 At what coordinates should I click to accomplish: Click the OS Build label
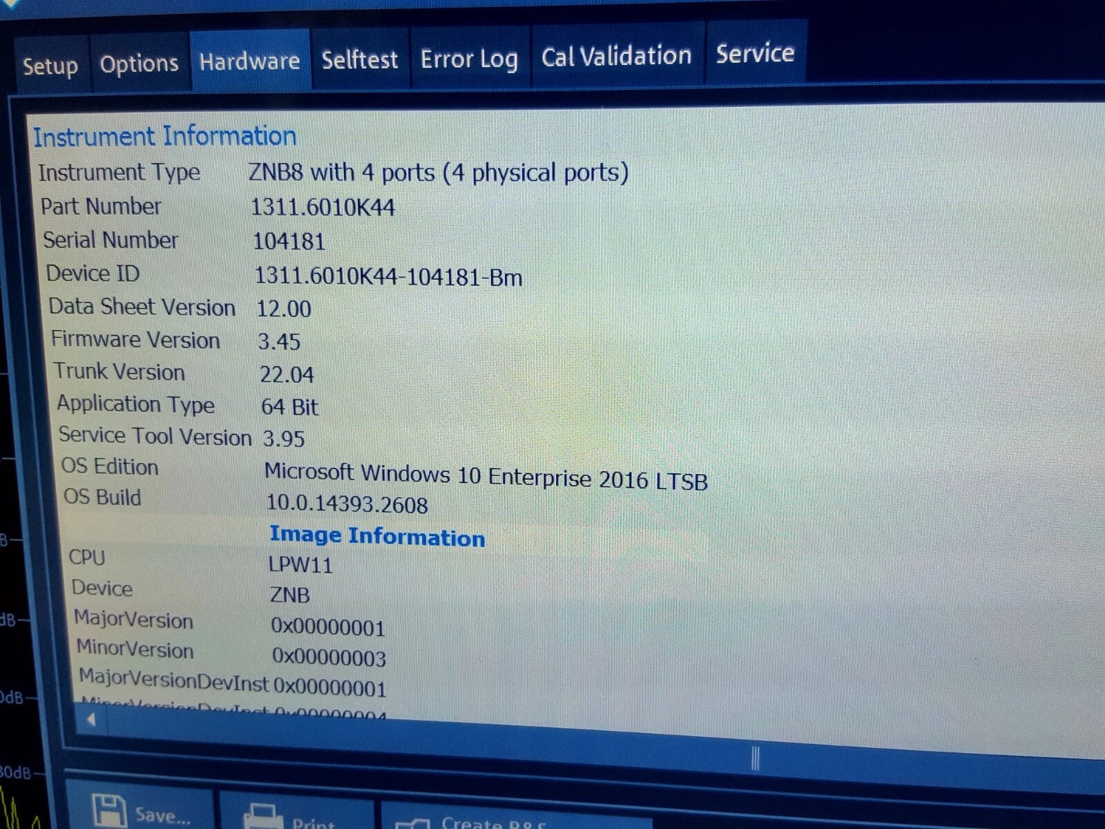coord(102,497)
